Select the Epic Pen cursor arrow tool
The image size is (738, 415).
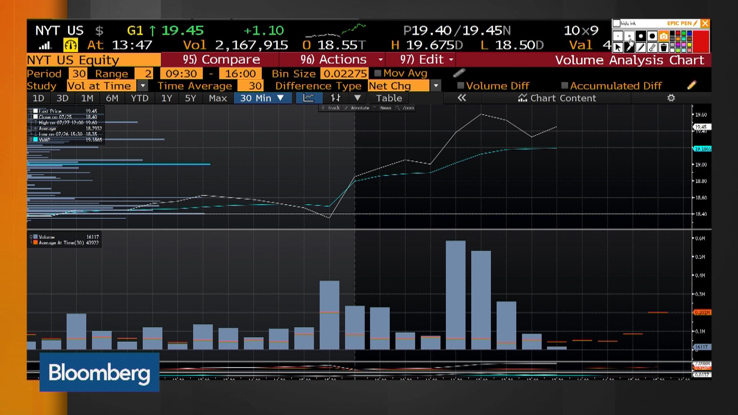click(x=618, y=48)
